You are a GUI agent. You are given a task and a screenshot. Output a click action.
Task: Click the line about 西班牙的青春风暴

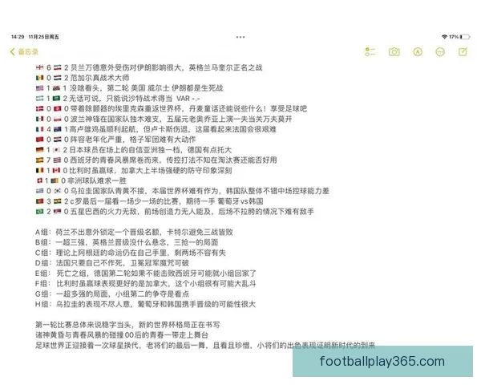click(156, 160)
